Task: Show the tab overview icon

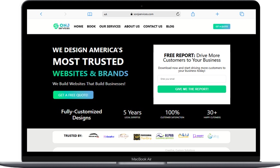Action: pos(242,14)
